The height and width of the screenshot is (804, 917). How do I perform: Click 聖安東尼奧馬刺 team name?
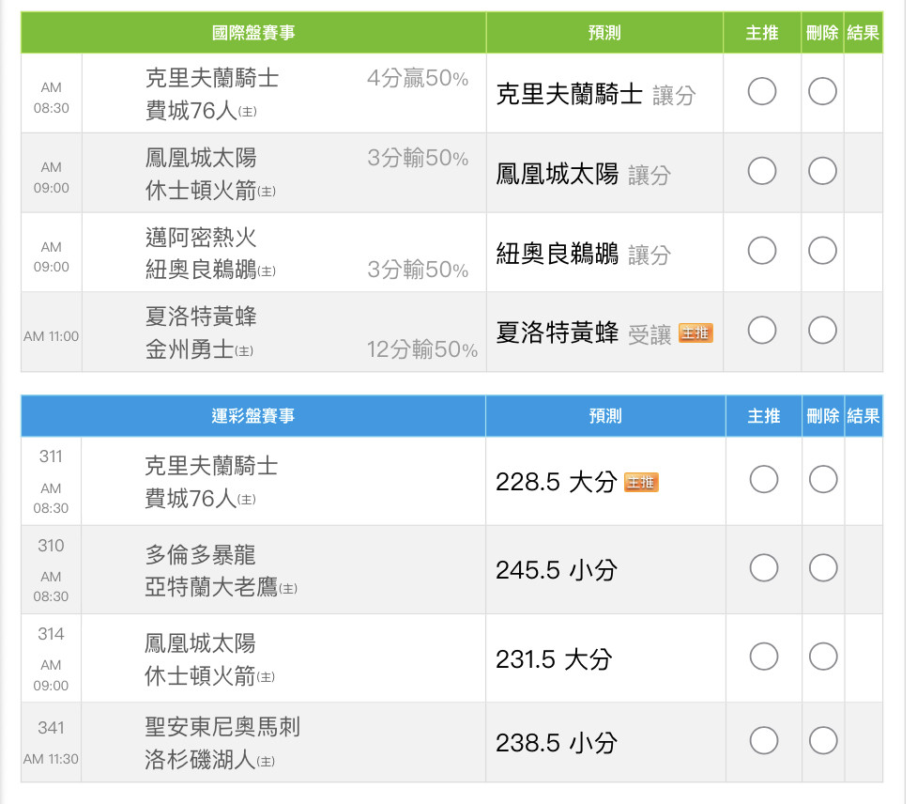(222, 727)
